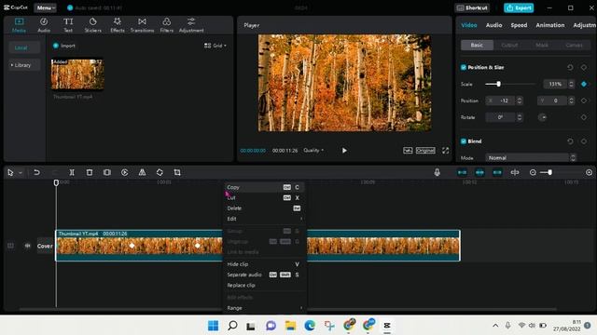Click the fullscreen icon in the Player

[x=445, y=151]
